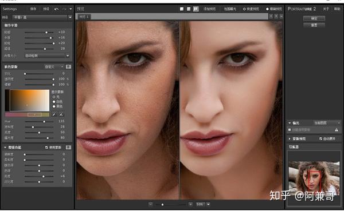Adjust the latitude slider showing 80
Viewport: 344px width, 211px height.
click(39, 138)
